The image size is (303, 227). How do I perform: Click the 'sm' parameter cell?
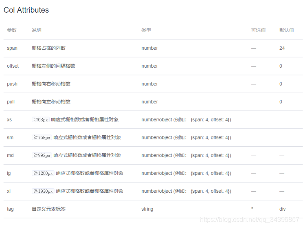tap(10, 137)
